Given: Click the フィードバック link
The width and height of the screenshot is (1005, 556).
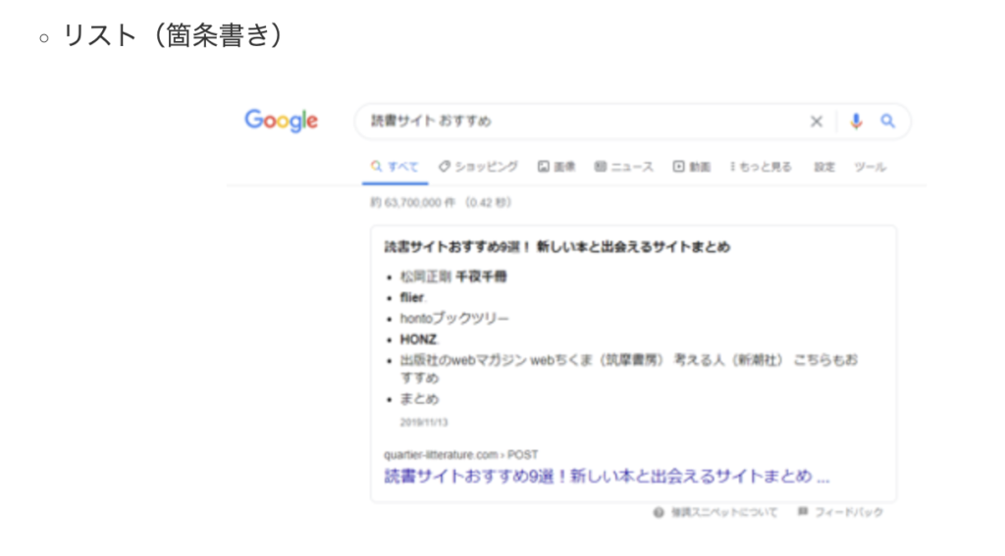Looking at the screenshot, I should pyautogui.click(x=849, y=513).
